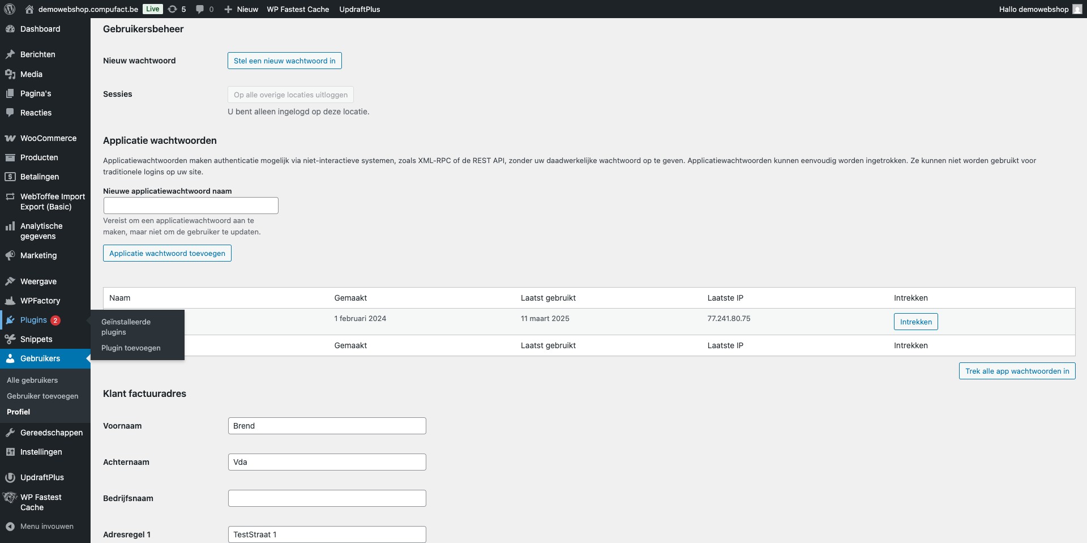Click the Betalingen dollar icon

pos(10,177)
